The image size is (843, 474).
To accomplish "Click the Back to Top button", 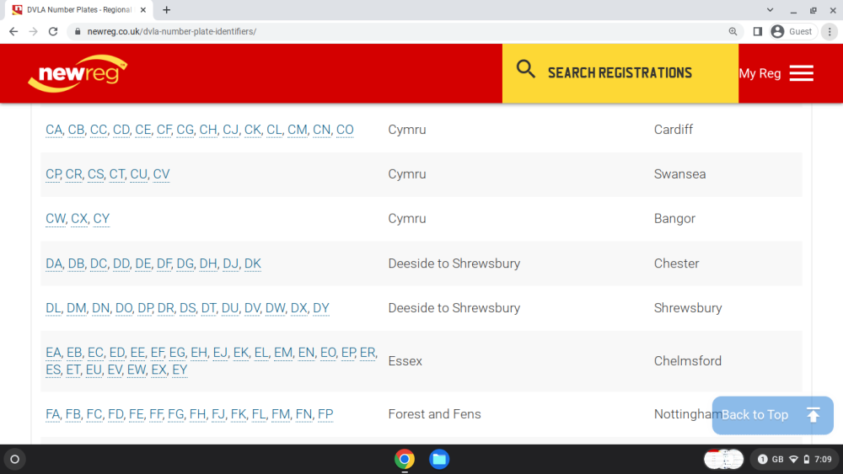I will tap(772, 415).
